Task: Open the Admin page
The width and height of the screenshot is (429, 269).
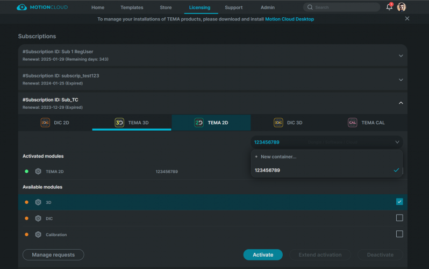Action: pyautogui.click(x=268, y=8)
